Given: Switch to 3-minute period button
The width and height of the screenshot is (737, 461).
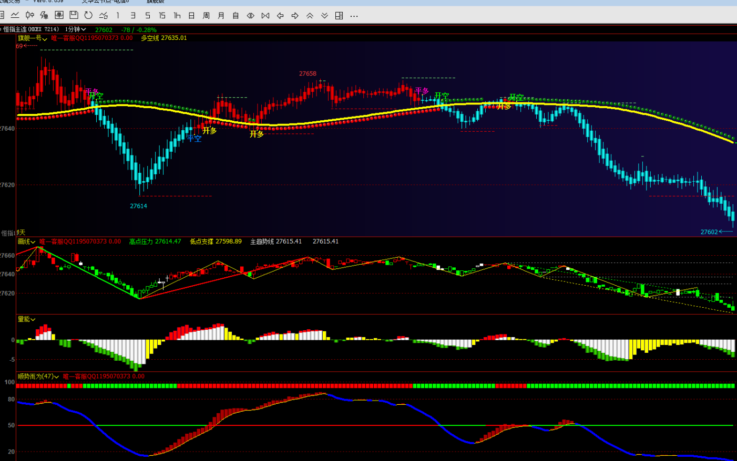Looking at the screenshot, I should point(133,15).
